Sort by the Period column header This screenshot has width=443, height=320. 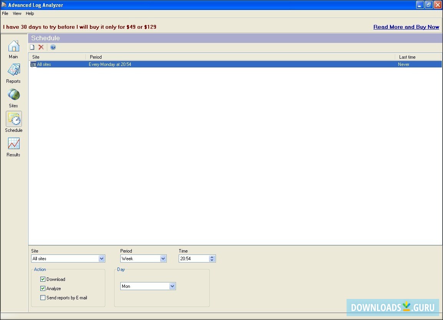(241, 57)
